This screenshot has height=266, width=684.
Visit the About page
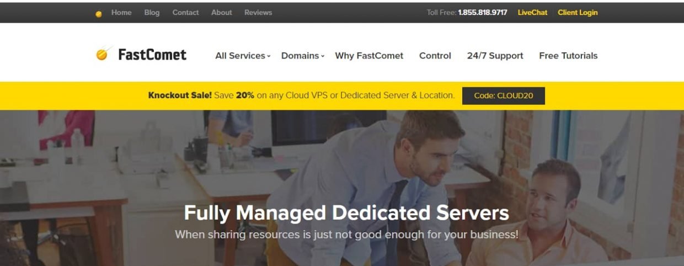coord(222,12)
